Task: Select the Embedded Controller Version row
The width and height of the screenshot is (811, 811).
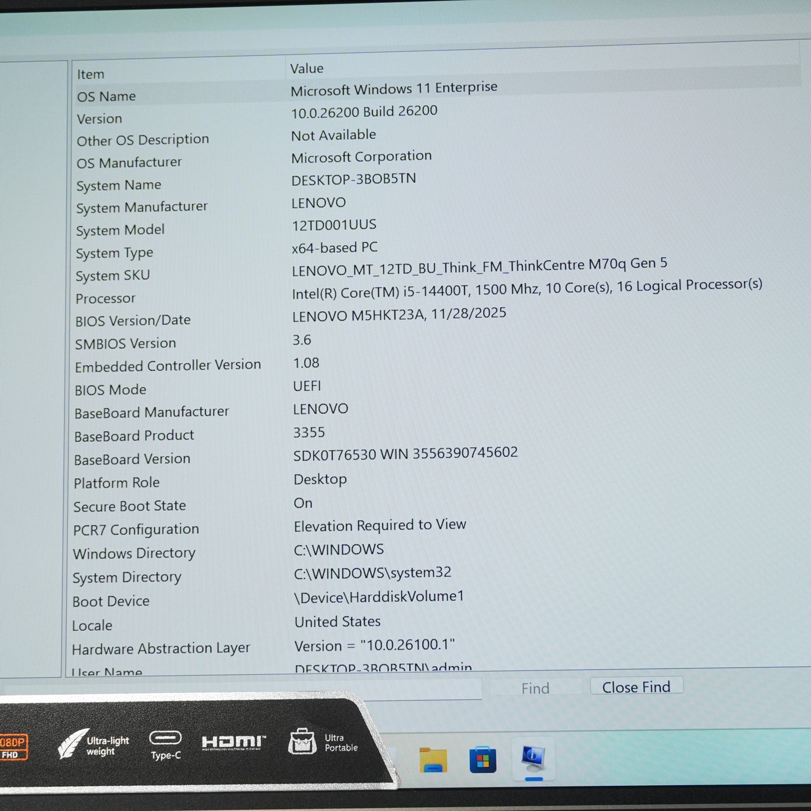Action: pyautogui.click(x=168, y=366)
